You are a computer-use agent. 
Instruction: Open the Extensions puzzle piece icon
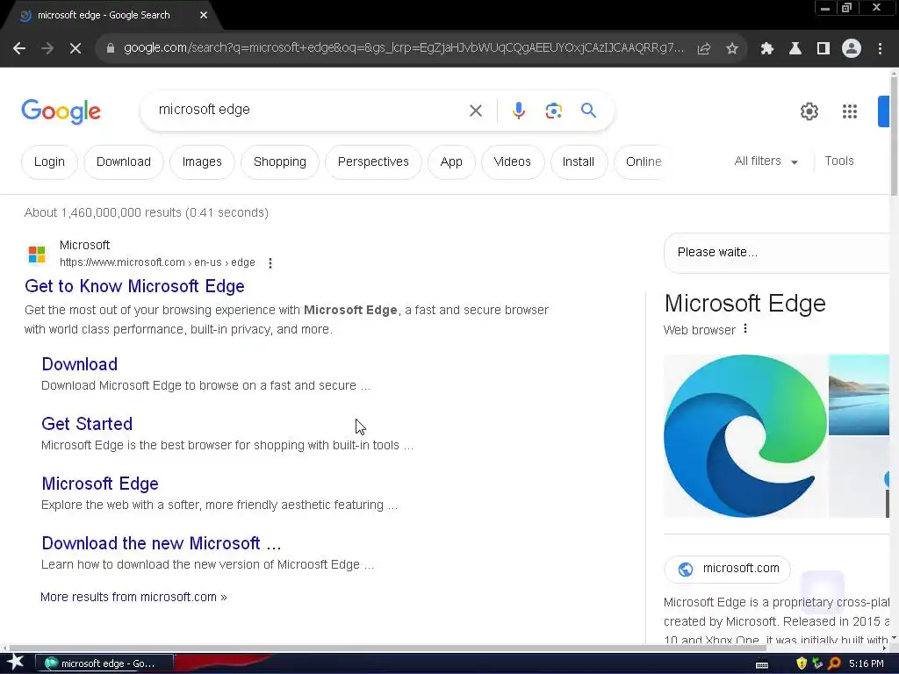(x=766, y=49)
